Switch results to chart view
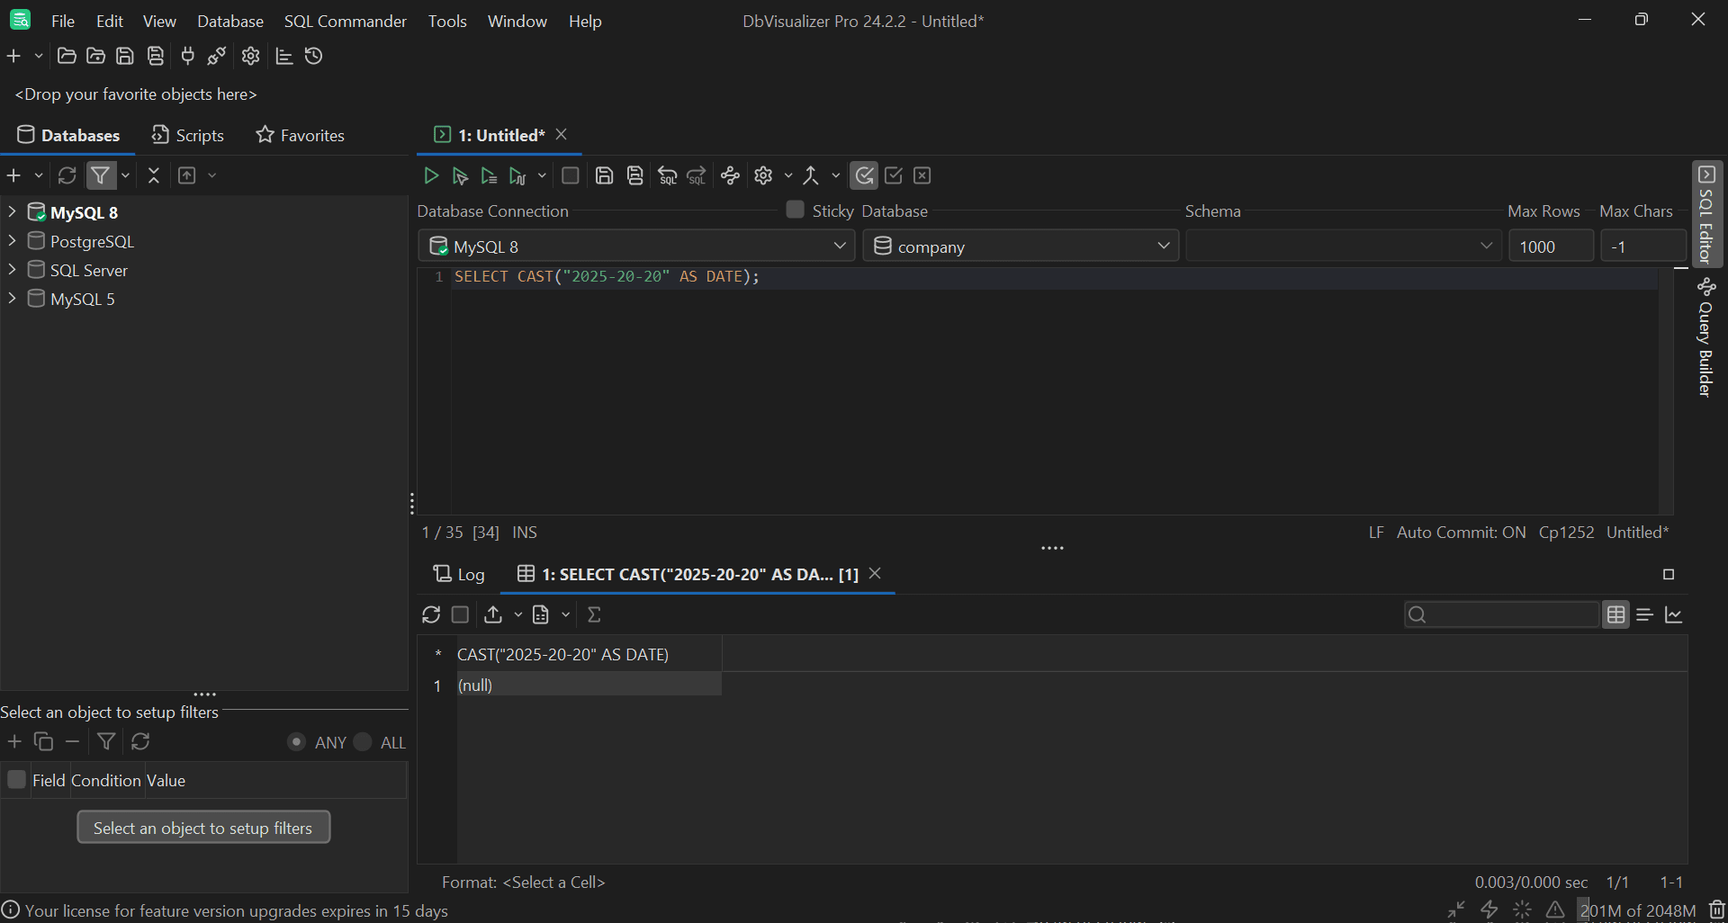Image resolution: width=1728 pixels, height=923 pixels. [1675, 614]
